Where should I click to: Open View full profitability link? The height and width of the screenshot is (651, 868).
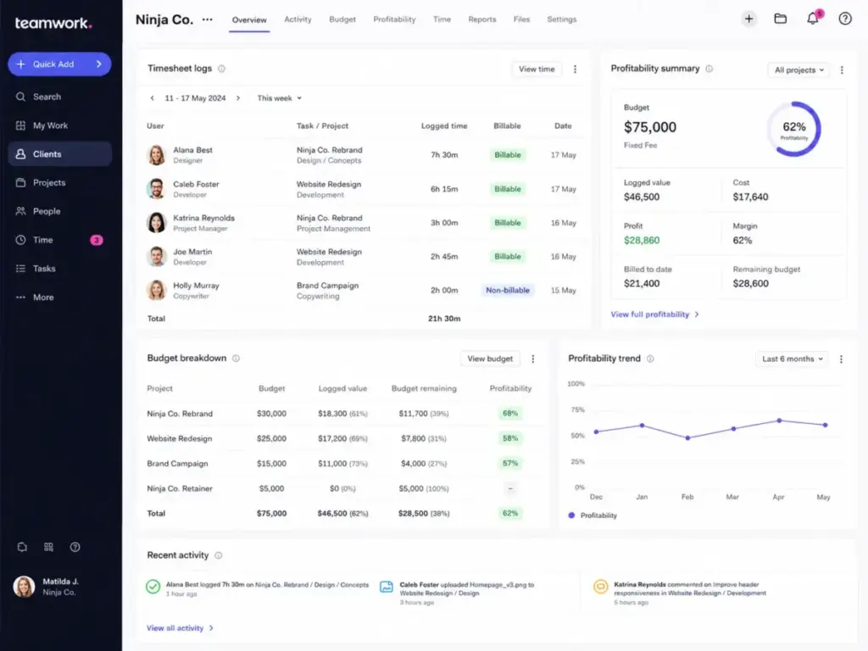(x=654, y=314)
